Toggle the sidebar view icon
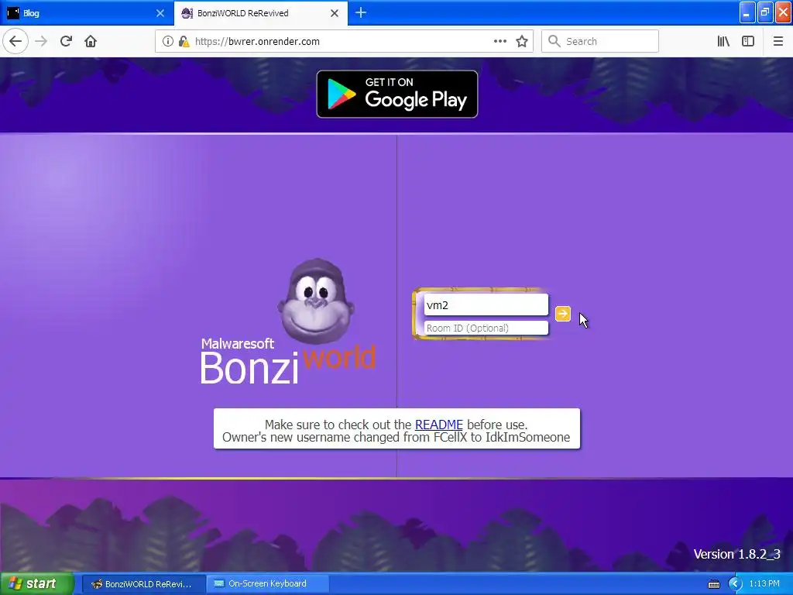Viewport: 793px width, 595px height. point(748,41)
